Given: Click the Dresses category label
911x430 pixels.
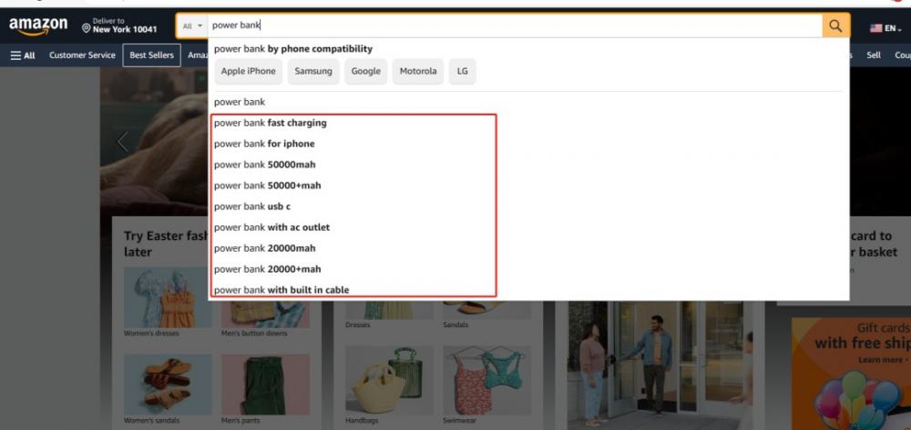Looking at the screenshot, I should click(x=357, y=325).
